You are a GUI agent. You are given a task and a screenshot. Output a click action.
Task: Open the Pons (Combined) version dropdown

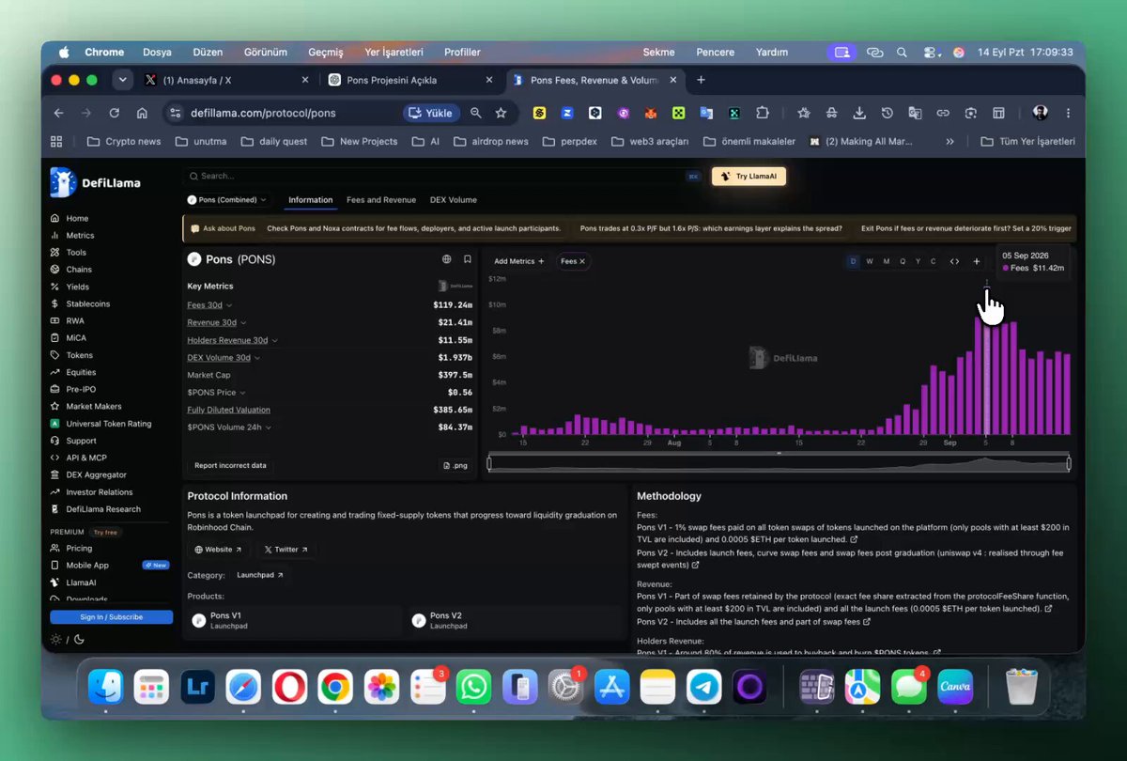[x=228, y=200]
